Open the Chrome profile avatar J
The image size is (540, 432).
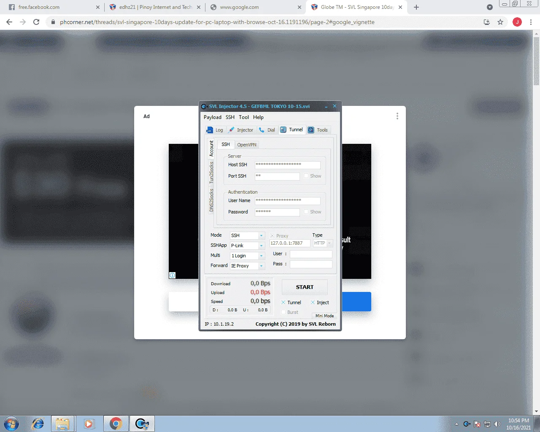(x=517, y=22)
